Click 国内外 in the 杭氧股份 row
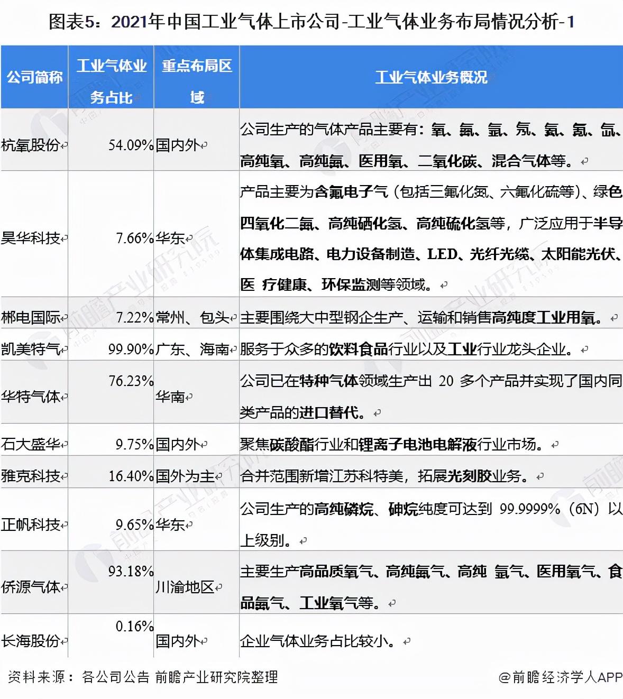623x699 pixels. (178, 145)
